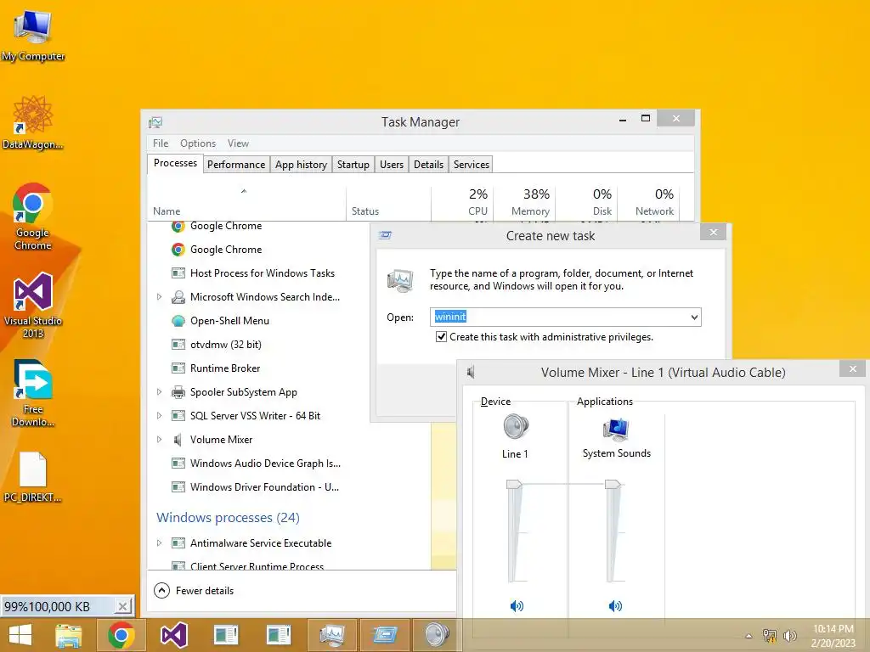Click the speaker icon in system tray
Image resolution: width=870 pixels, height=652 pixels.
click(789, 636)
